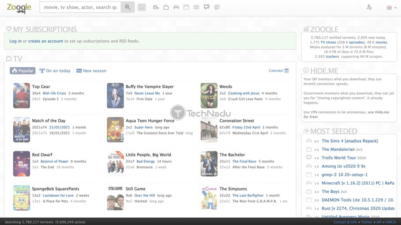The width and height of the screenshot is (401, 225).
Task: Click the game icon beside Among Us
Action: pyautogui.click(x=309, y=166)
